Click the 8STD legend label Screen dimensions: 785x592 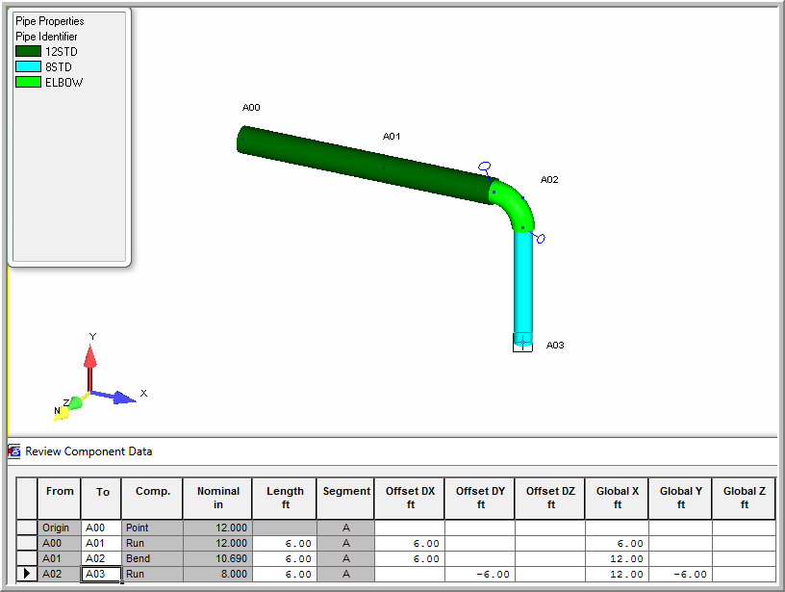pyautogui.click(x=58, y=67)
